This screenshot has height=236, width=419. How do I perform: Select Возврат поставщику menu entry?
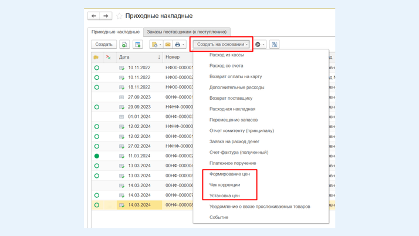[x=231, y=98]
